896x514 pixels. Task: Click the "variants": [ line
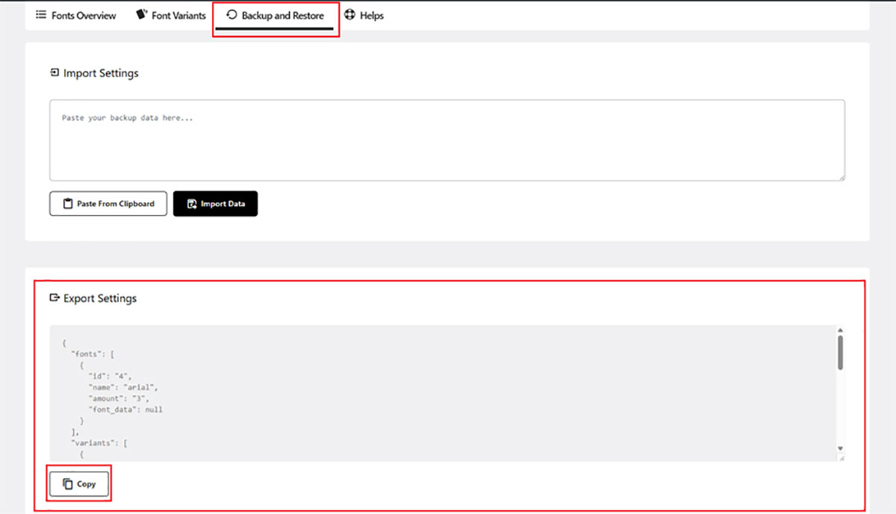point(99,443)
